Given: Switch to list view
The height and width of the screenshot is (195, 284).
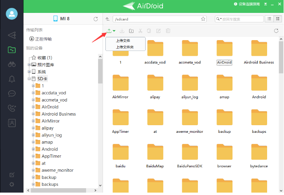Looking at the screenshot, I should click(x=270, y=19).
